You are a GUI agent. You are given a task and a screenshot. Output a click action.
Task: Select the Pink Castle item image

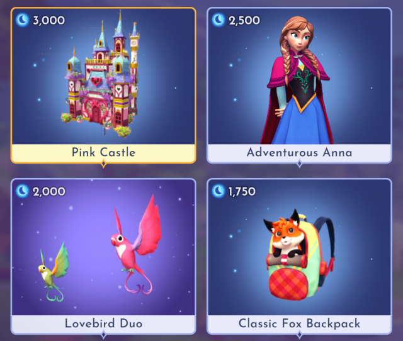pyautogui.click(x=102, y=74)
